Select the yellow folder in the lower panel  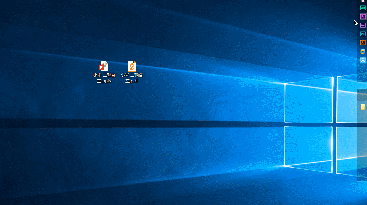[363, 107]
